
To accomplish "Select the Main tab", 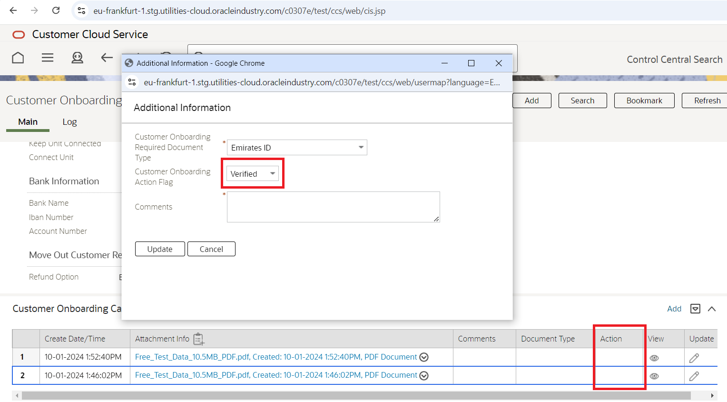I will click(x=28, y=122).
